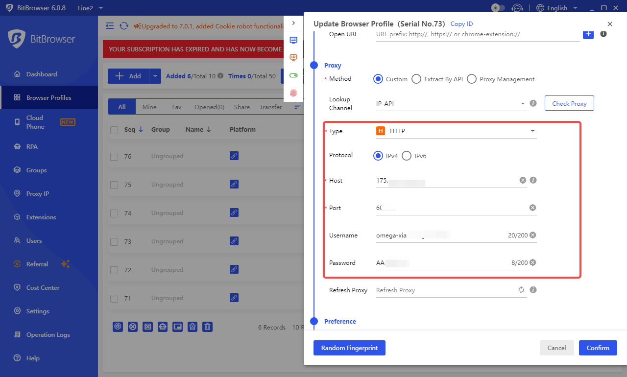Open customer support headset icon
The height and width of the screenshot is (377, 627).
pyautogui.click(x=517, y=8)
